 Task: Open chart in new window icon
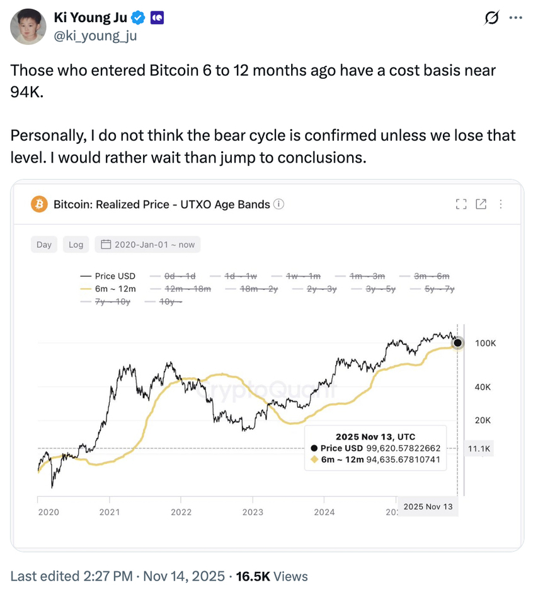[481, 204]
